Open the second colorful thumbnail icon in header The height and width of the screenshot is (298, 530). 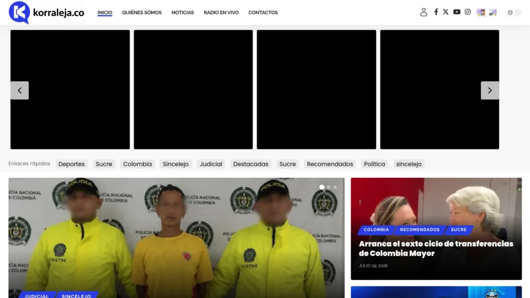pyautogui.click(x=493, y=13)
